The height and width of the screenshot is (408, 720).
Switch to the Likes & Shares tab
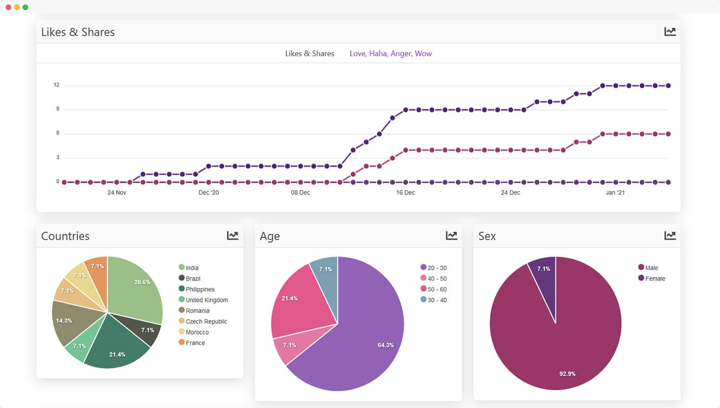pos(310,53)
